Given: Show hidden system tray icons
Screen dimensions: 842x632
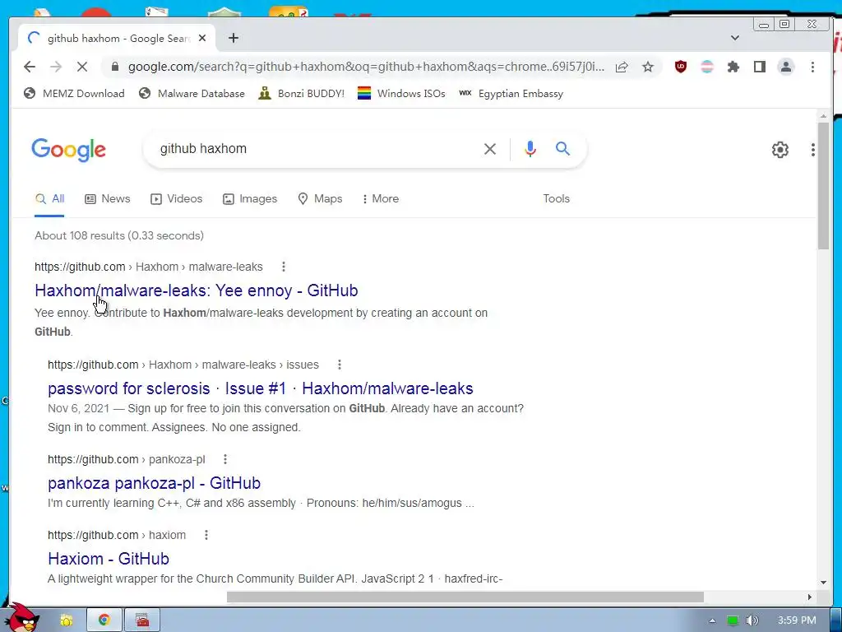Looking at the screenshot, I should point(712,620).
